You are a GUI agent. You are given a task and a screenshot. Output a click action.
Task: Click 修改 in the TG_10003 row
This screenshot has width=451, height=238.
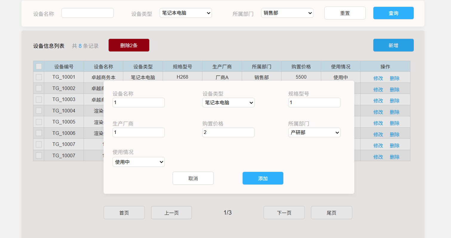378,101
